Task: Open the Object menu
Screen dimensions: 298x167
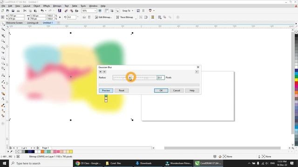Action: [37, 6]
